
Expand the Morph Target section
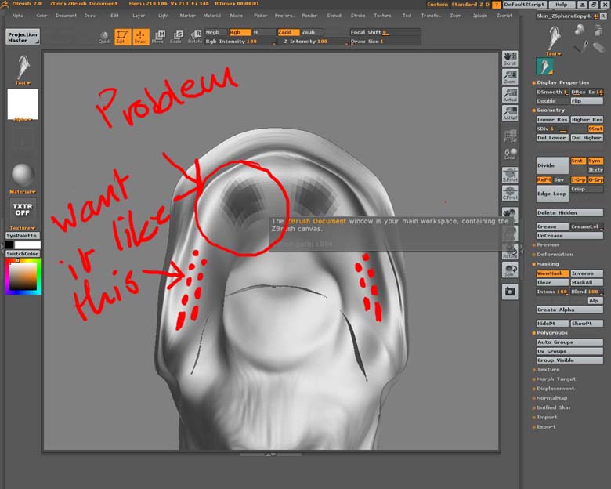pos(555,379)
